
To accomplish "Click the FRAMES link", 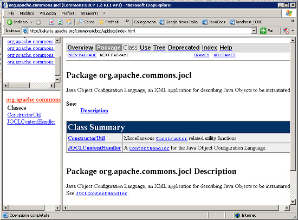I will (202, 55).
